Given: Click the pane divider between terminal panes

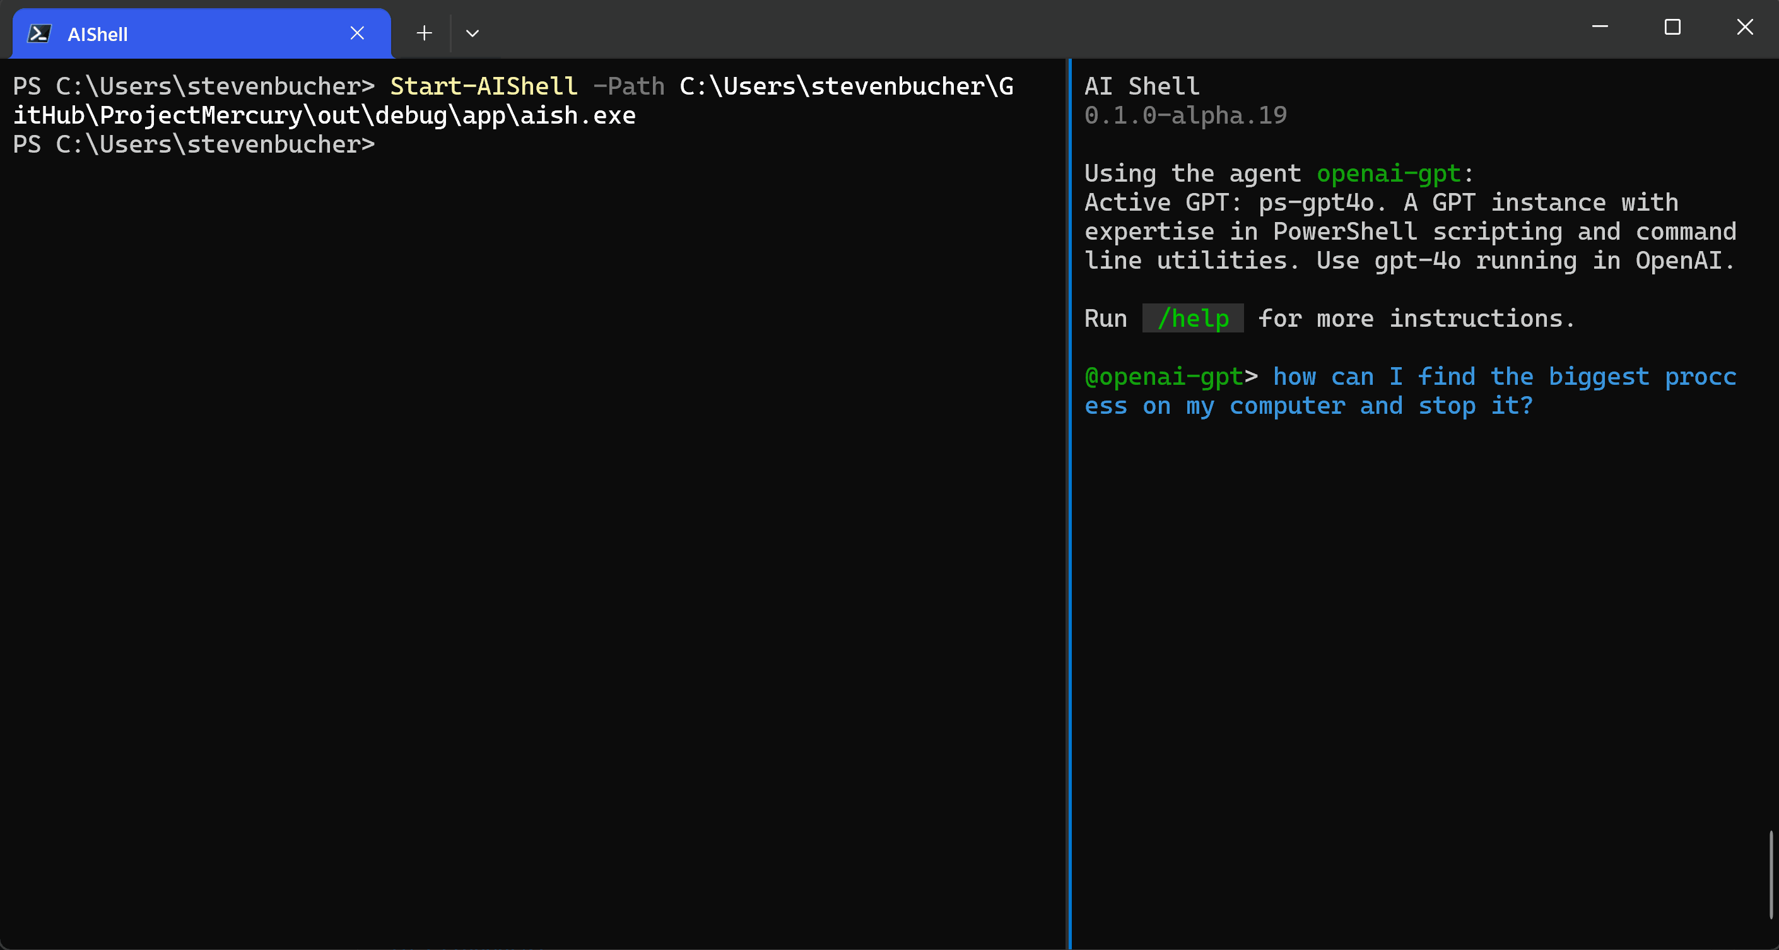Looking at the screenshot, I should tap(1069, 483).
